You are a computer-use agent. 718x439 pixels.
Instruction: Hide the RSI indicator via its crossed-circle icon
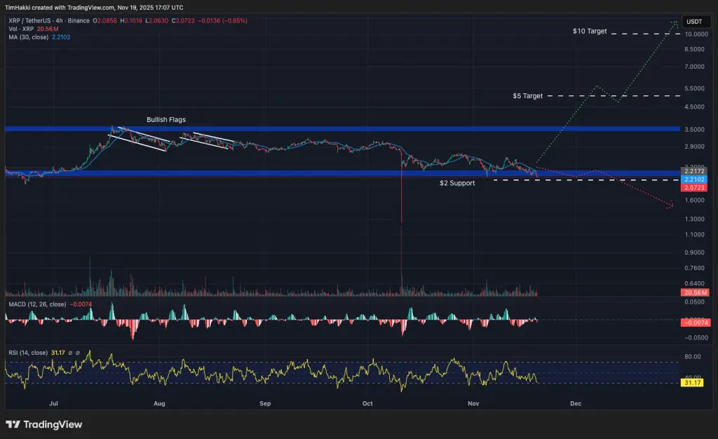coord(69,351)
